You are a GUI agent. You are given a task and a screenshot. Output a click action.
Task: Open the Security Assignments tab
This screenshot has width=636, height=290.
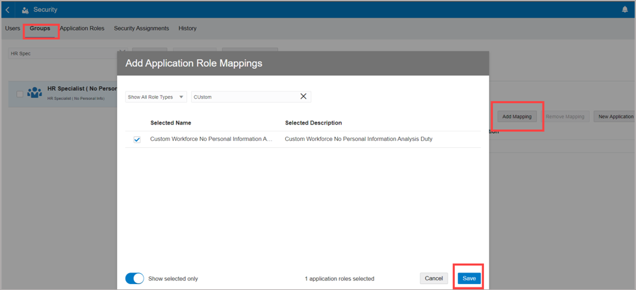141,29
